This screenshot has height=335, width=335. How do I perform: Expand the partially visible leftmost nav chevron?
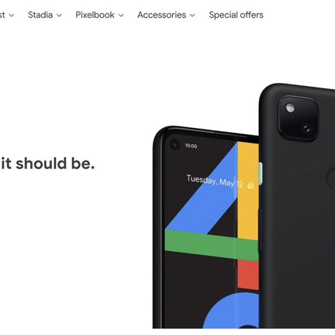click(12, 16)
